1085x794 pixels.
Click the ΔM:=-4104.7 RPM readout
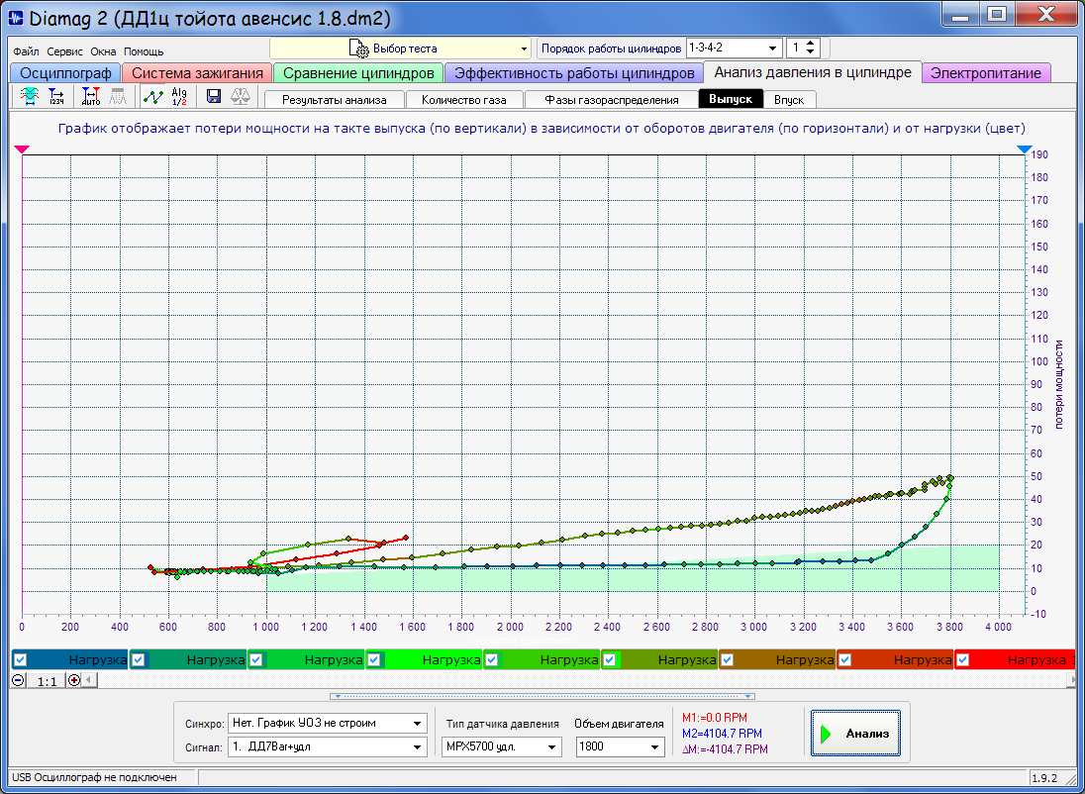[x=725, y=749]
